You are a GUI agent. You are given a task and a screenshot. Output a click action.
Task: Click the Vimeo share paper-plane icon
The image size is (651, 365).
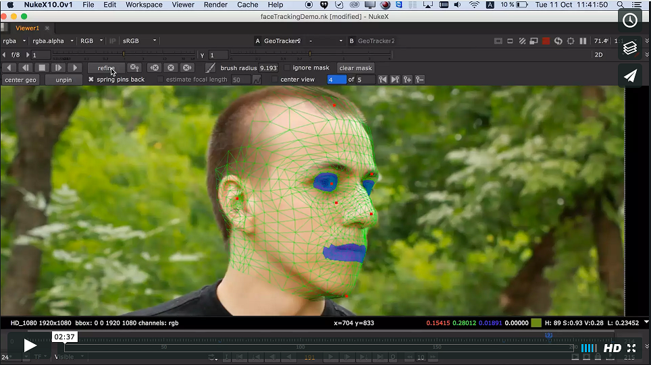pyautogui.click(x=630, y=76)
